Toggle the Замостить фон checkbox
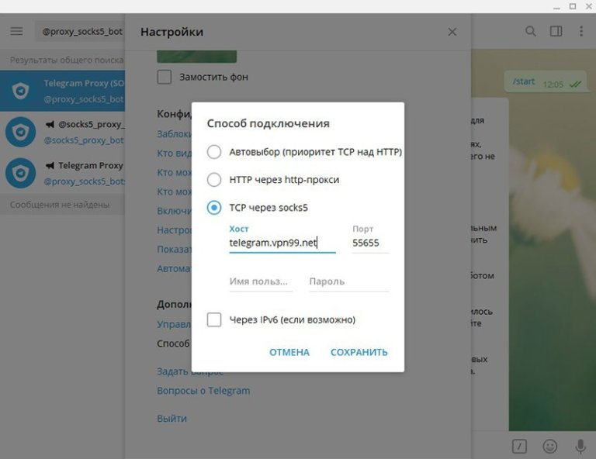The width and height of the screenshot is (596, 459). pos(165,77)
